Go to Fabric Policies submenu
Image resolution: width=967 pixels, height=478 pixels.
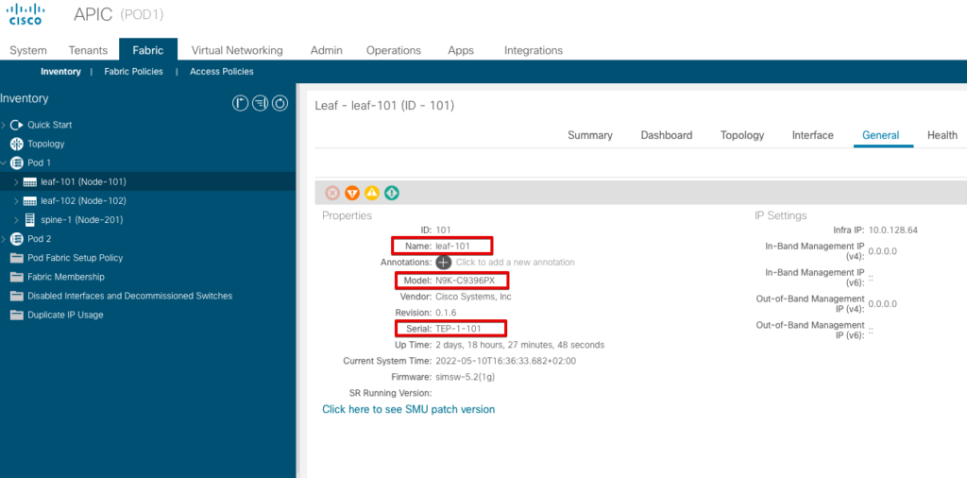coord(134,72)
